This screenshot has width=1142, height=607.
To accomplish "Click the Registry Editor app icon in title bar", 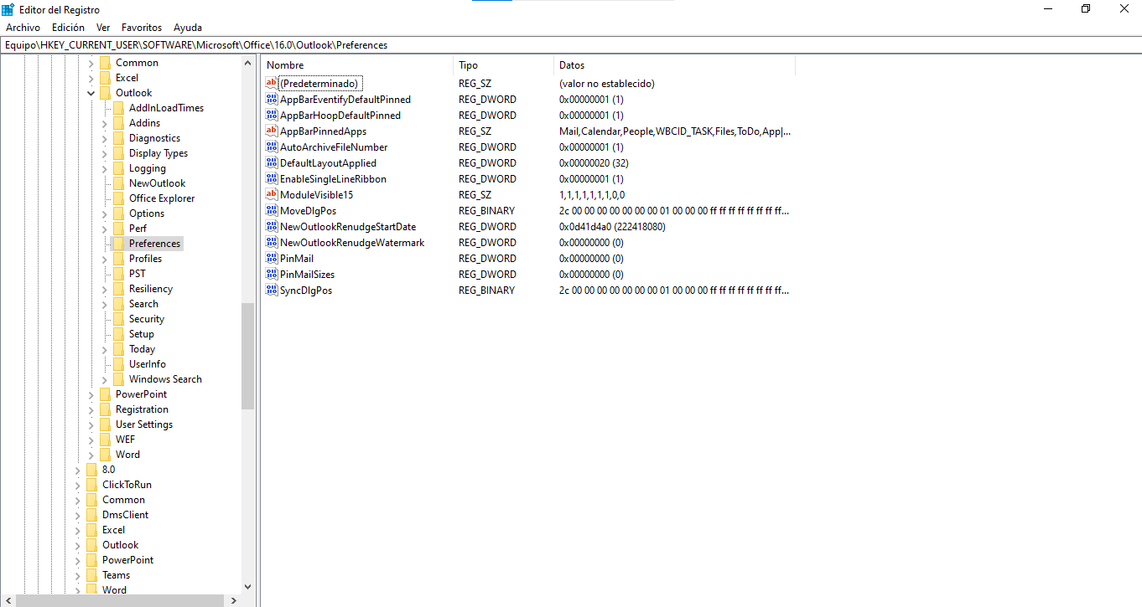I will (8, 9).
